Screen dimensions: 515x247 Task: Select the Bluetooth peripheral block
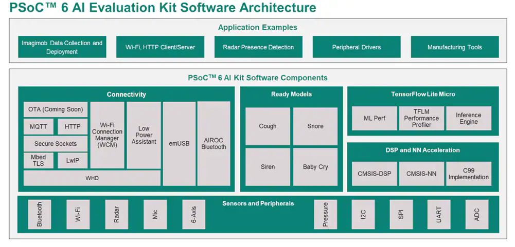pyautogui.click(x=40, y=215)
